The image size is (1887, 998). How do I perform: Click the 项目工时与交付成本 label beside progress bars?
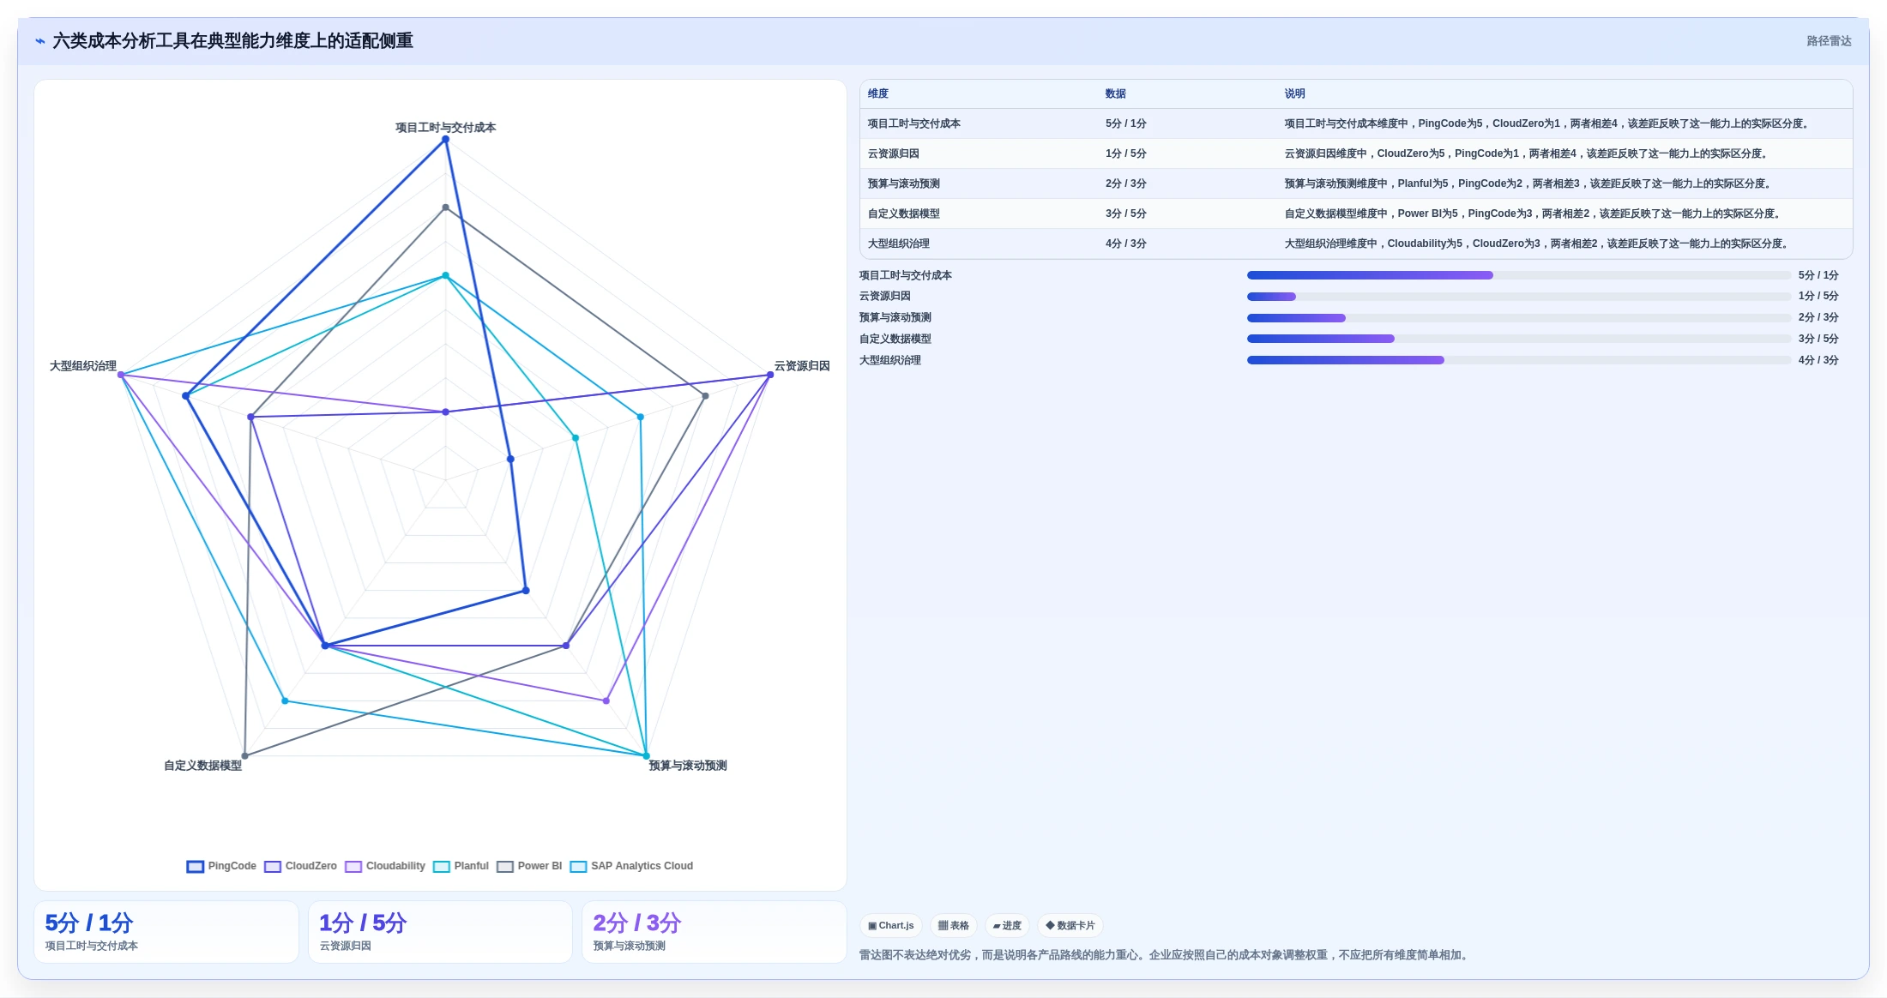pyautogui.click(x=906, y=275)
